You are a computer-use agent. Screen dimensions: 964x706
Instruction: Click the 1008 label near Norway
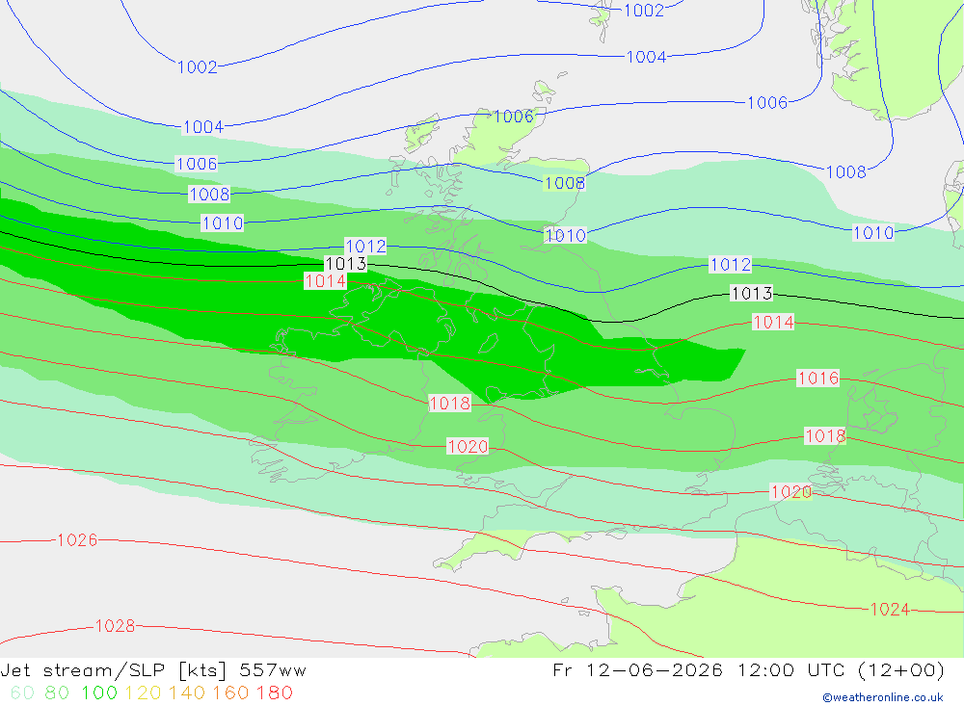tap(846, 172)
